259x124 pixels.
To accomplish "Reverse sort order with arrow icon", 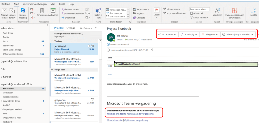I will pyautogui.click(x=96, y=28).
